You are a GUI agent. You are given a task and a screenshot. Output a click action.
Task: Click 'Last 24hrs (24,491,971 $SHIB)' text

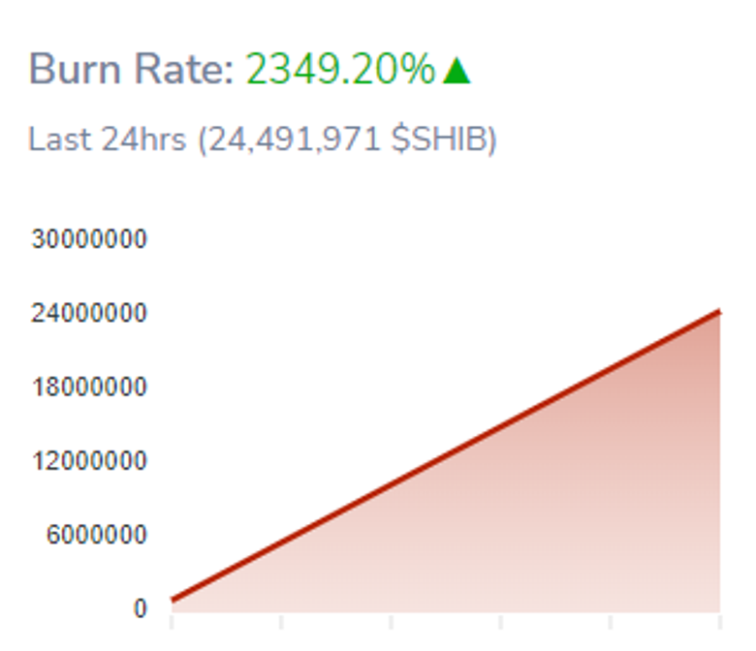pos(263,139)
